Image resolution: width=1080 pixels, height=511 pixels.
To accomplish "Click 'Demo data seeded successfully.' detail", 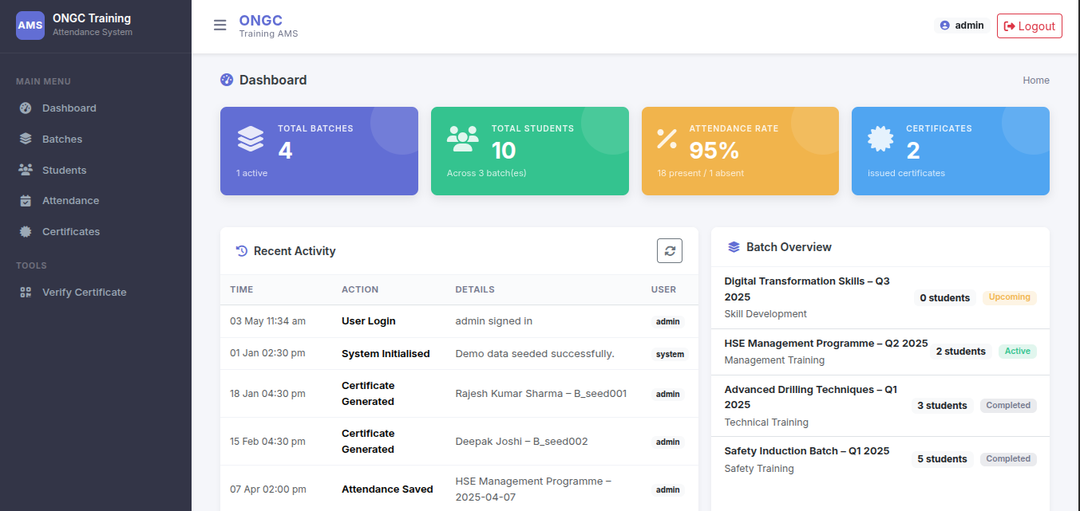I will [x=535, y=354].
